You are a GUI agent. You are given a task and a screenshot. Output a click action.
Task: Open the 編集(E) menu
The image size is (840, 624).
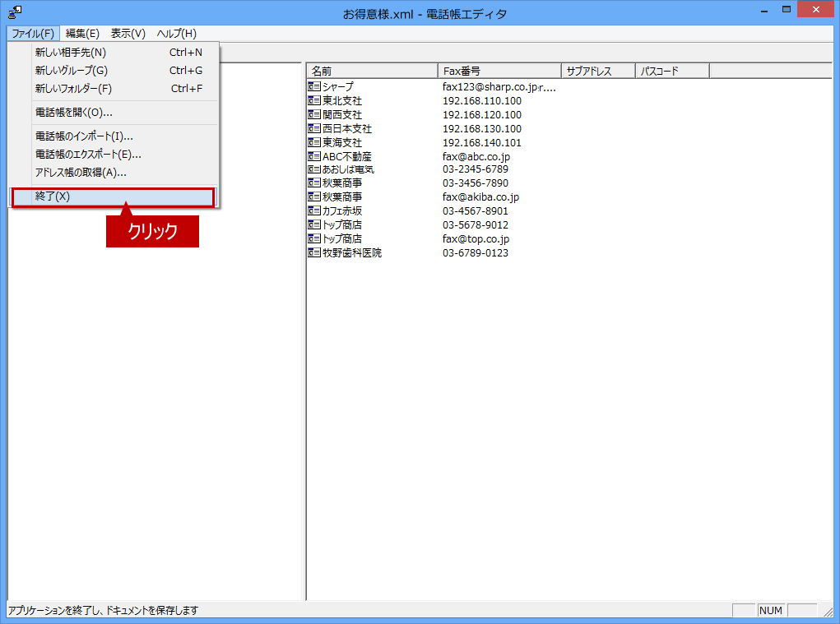pos(82,33)
